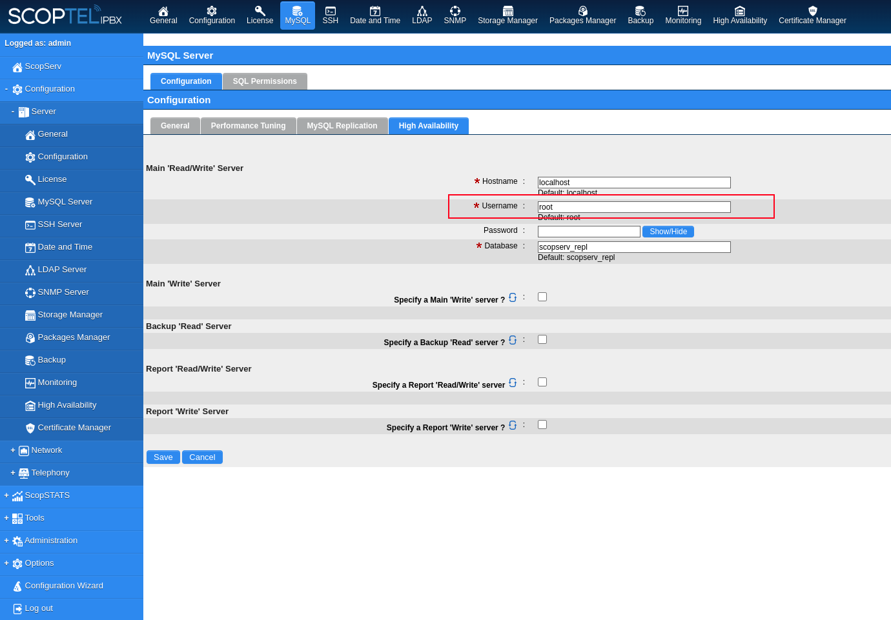Collapse the Server subtree in sidebar
This screenshot has width=891, height=620.
click(13, 112)
